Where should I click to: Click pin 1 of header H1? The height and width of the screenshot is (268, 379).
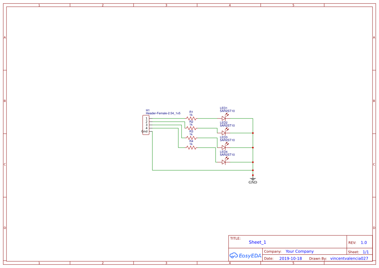click(x=147, y=118)
